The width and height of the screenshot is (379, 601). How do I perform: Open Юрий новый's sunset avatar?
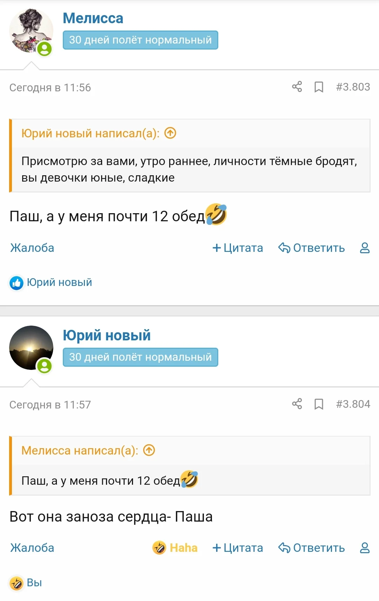[x=31, y=348]
